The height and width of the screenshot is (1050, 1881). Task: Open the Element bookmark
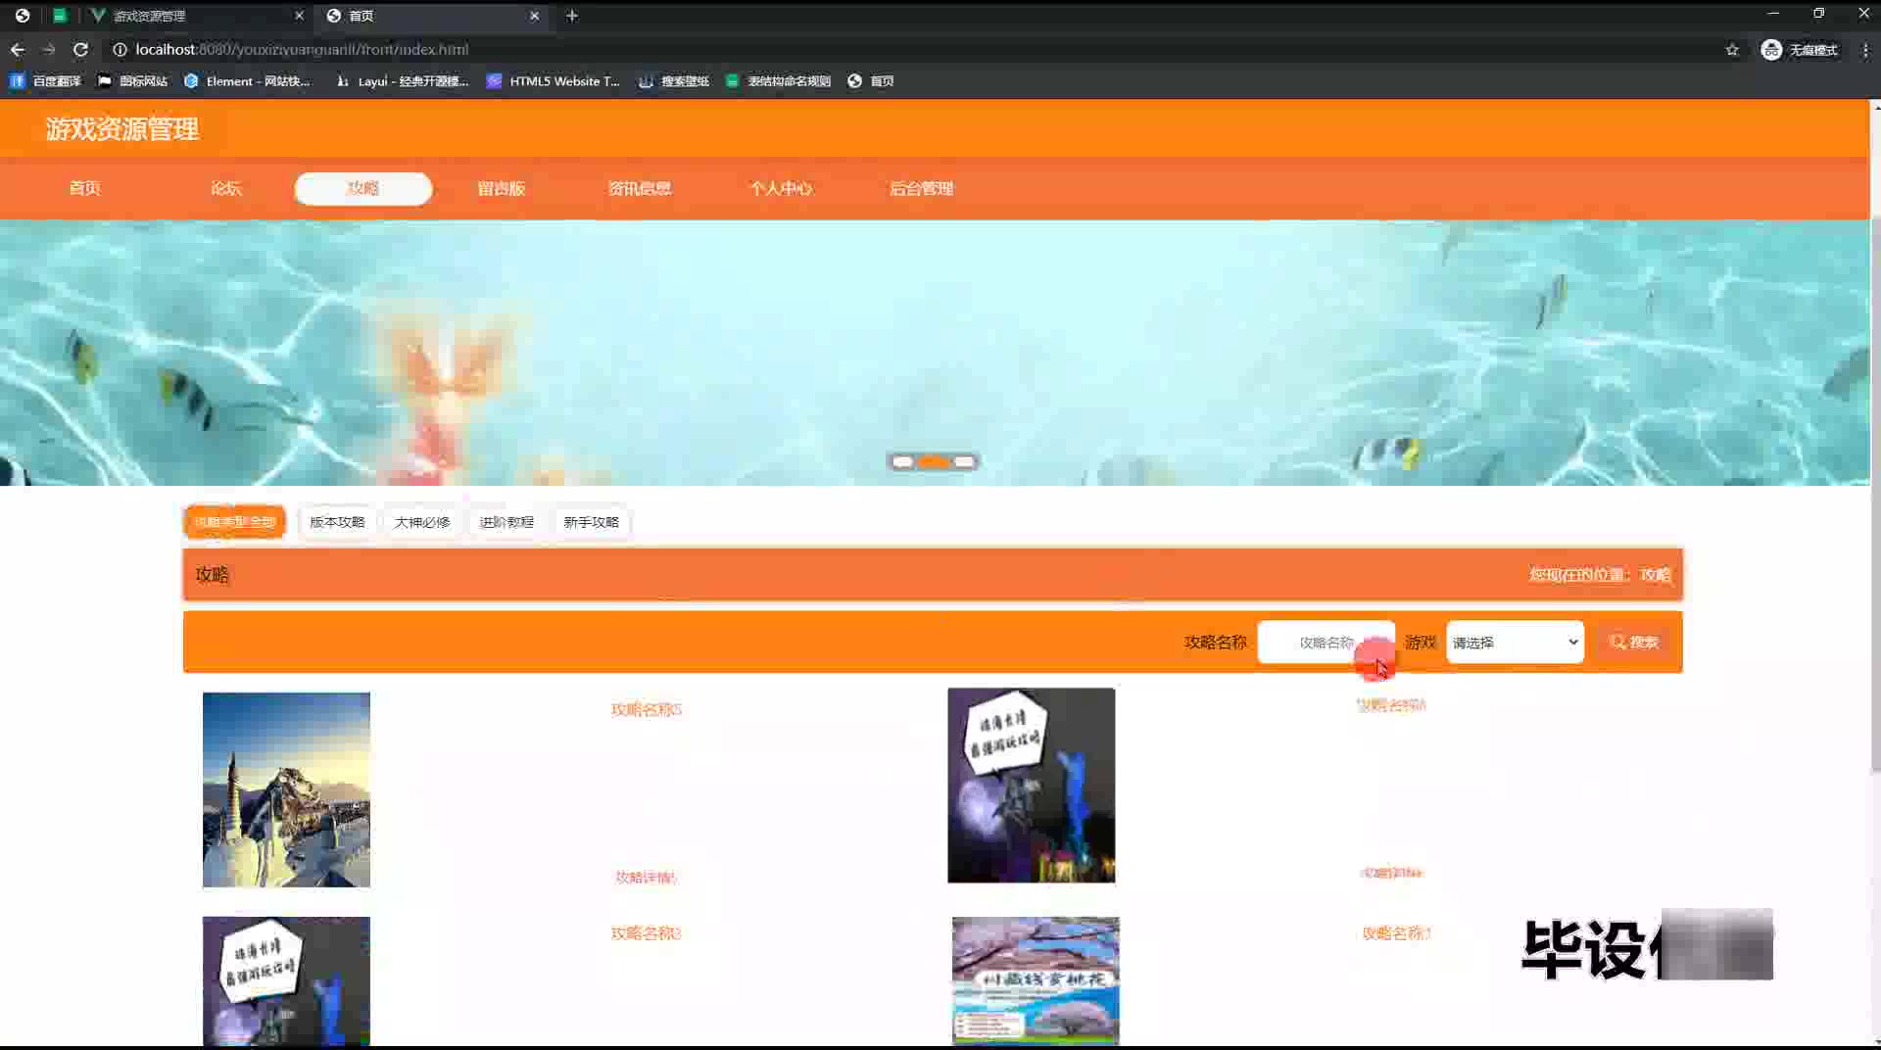(247, 81)
